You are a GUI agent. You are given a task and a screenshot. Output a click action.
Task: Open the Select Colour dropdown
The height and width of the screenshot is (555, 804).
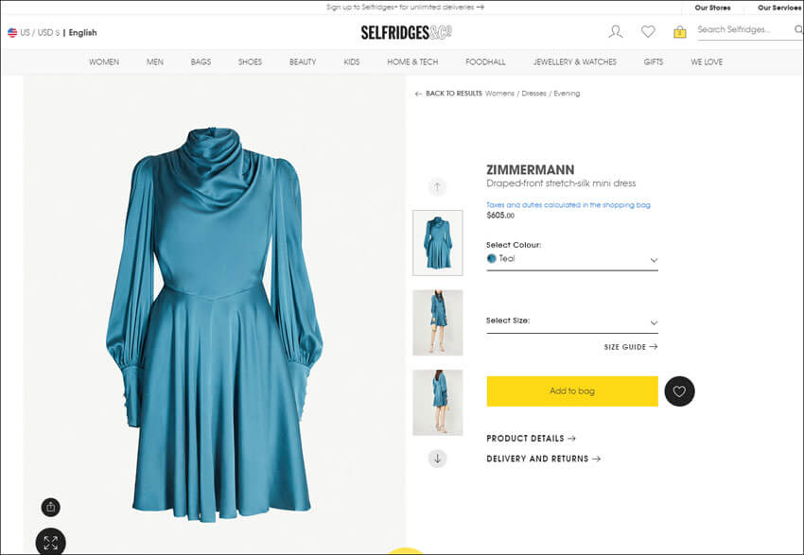[x=572, y=259]
